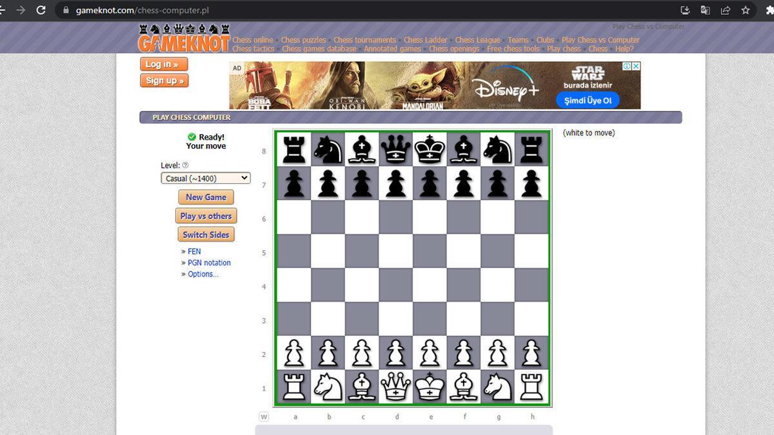Expand the FEN section

[194, 251]
